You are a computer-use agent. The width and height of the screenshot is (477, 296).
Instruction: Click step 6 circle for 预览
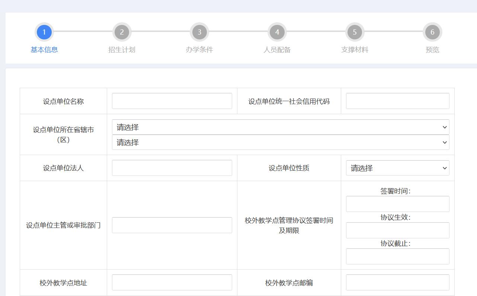point(432,32)
